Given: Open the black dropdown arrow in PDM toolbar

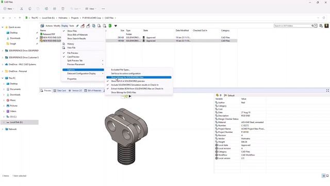Looking at the screenshot, I should pos(115,26).
